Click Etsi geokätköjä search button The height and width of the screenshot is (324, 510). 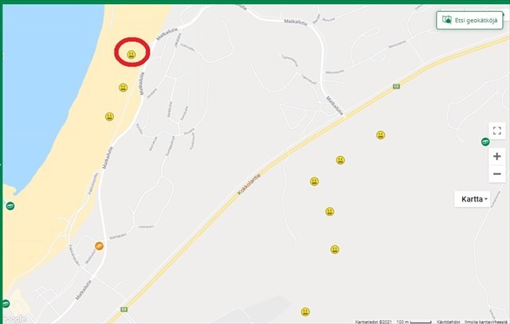coord(469,20)
